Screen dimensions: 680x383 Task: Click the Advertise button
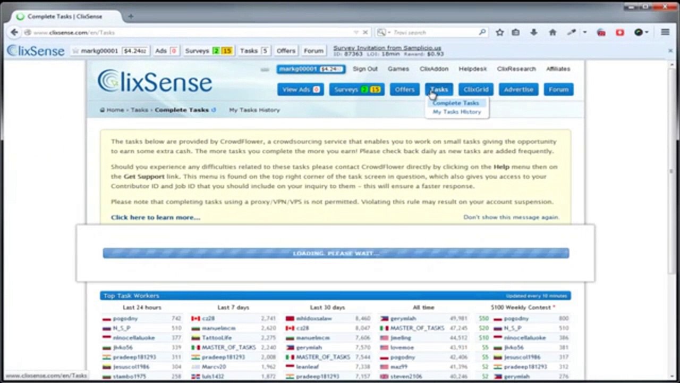click(x=518, y=89)
